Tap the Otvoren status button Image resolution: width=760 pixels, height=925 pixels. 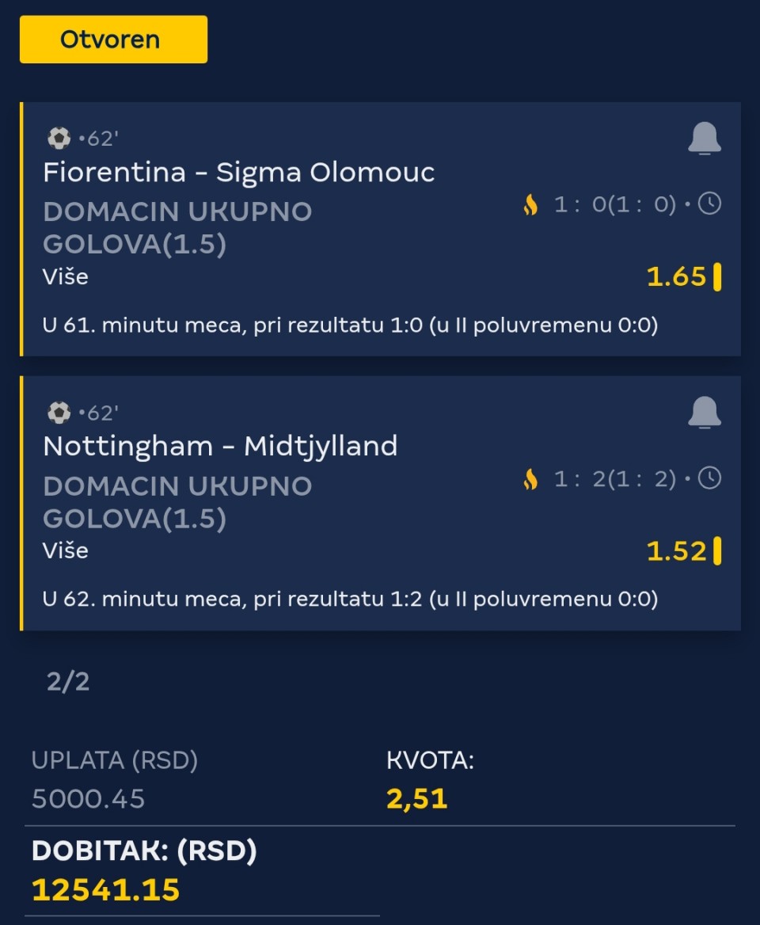coord(113,40)
